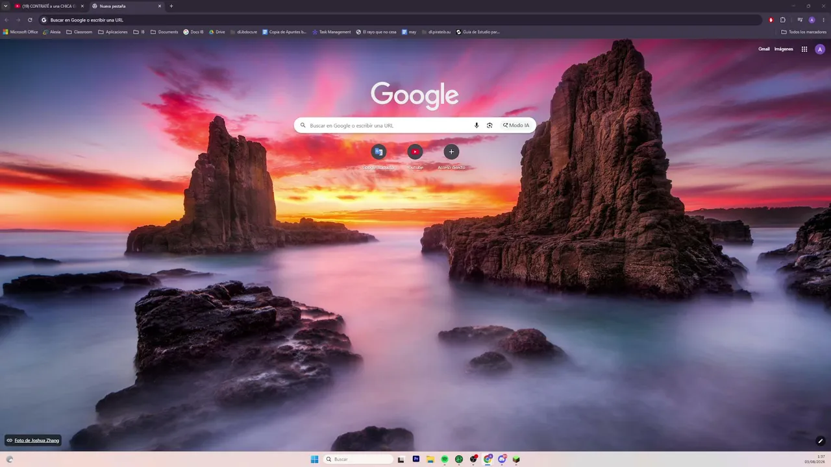Launch Adobe Premiere Pro from taskbar

click(416, 459)
